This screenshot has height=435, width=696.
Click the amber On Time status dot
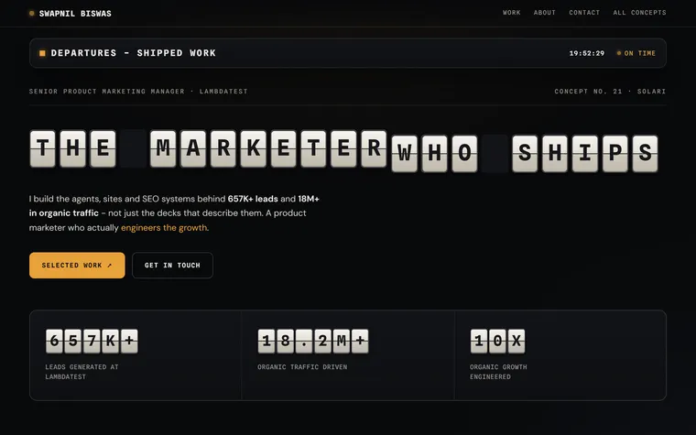[619, 53]
